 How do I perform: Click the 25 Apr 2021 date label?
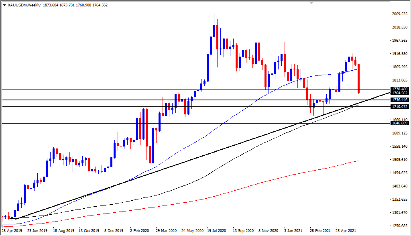point(346,231)
